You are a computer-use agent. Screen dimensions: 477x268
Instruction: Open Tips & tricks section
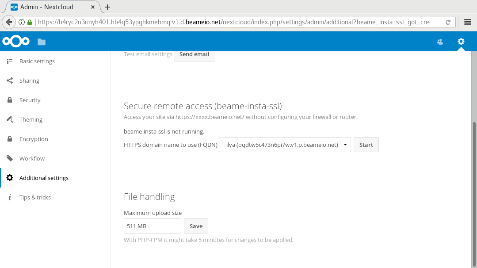(x=35, y=197)
